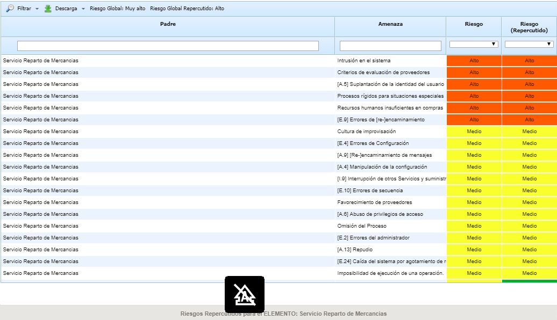Image resolution: width=557 pixels, height=320 pixels.
Task: Open the Riesgo (Repercutido) filter dropdown
Action: tap(529, 44)
